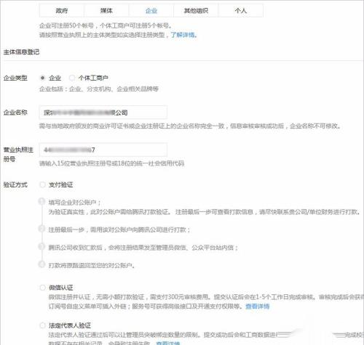Viewport: 364px width, 345px height.
Task: Click the 企业名称 input field
Action: pos(103,113)
